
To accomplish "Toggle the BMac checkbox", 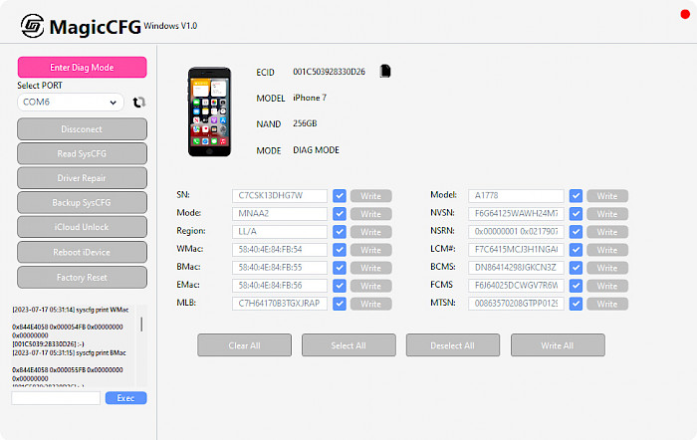I will pyautogui.click(x=340, y=268).
